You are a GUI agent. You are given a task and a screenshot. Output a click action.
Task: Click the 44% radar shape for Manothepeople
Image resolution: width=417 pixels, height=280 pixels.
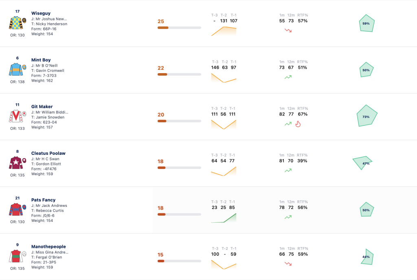click(367, 257)
